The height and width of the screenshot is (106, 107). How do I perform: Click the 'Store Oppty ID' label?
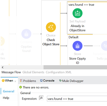point(78,60)
